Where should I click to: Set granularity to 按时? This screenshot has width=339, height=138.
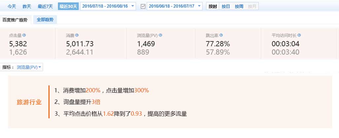click(x=213, y=6)
